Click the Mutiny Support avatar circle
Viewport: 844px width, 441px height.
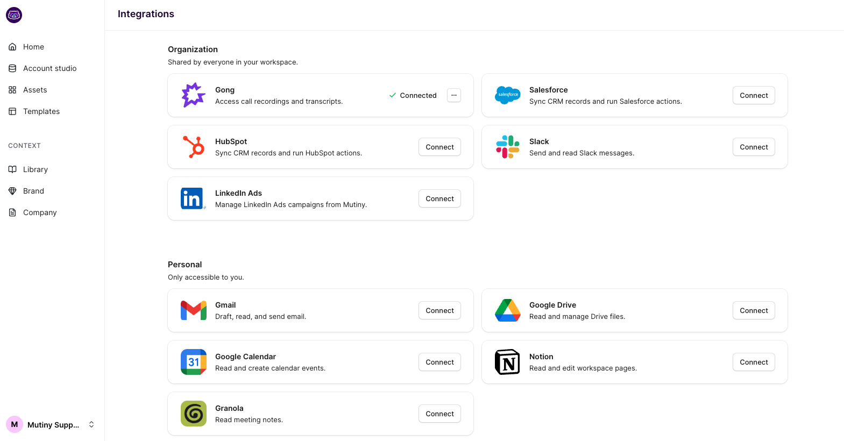pos(15,424)
